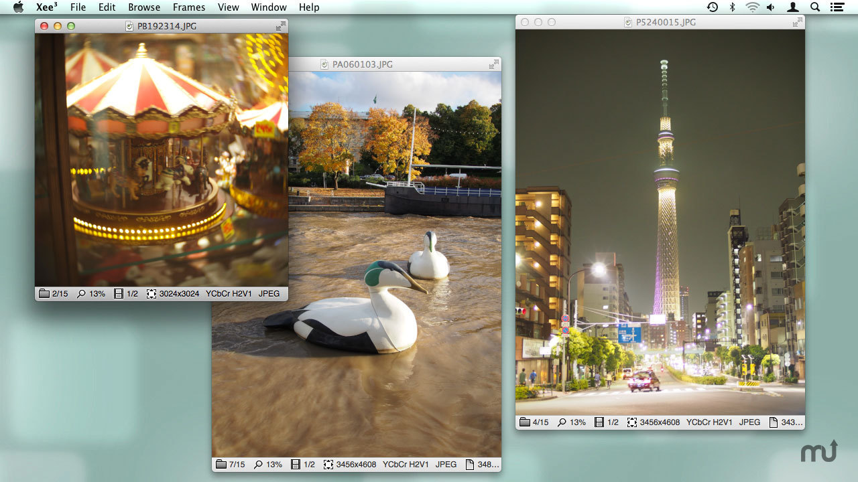Open the Xee³ application menu

[x=46, y=7]
